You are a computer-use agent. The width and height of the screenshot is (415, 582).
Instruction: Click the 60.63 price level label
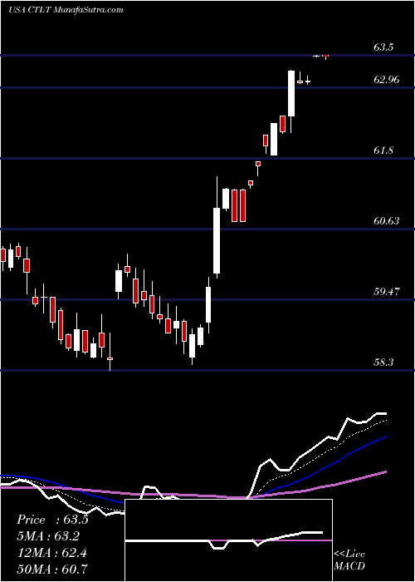[x=387, y=221]
